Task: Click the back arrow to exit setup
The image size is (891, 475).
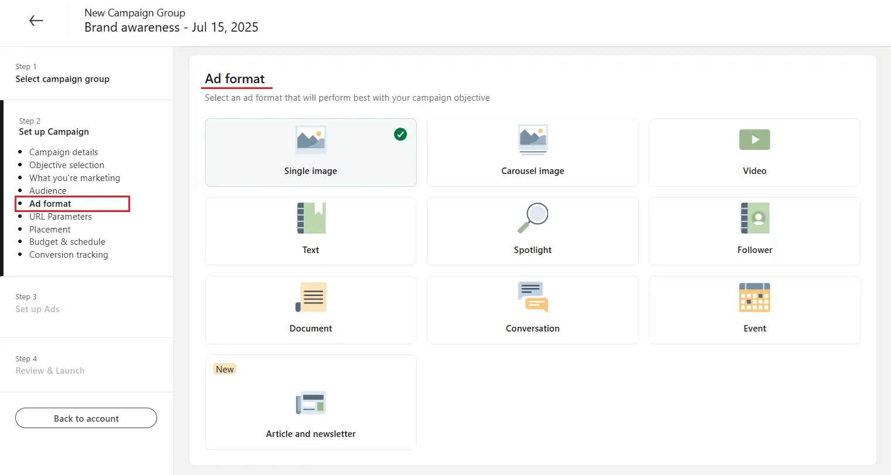Action: coord(36,20)
